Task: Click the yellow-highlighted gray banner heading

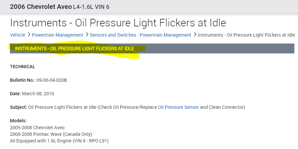Action: point(74,49)
